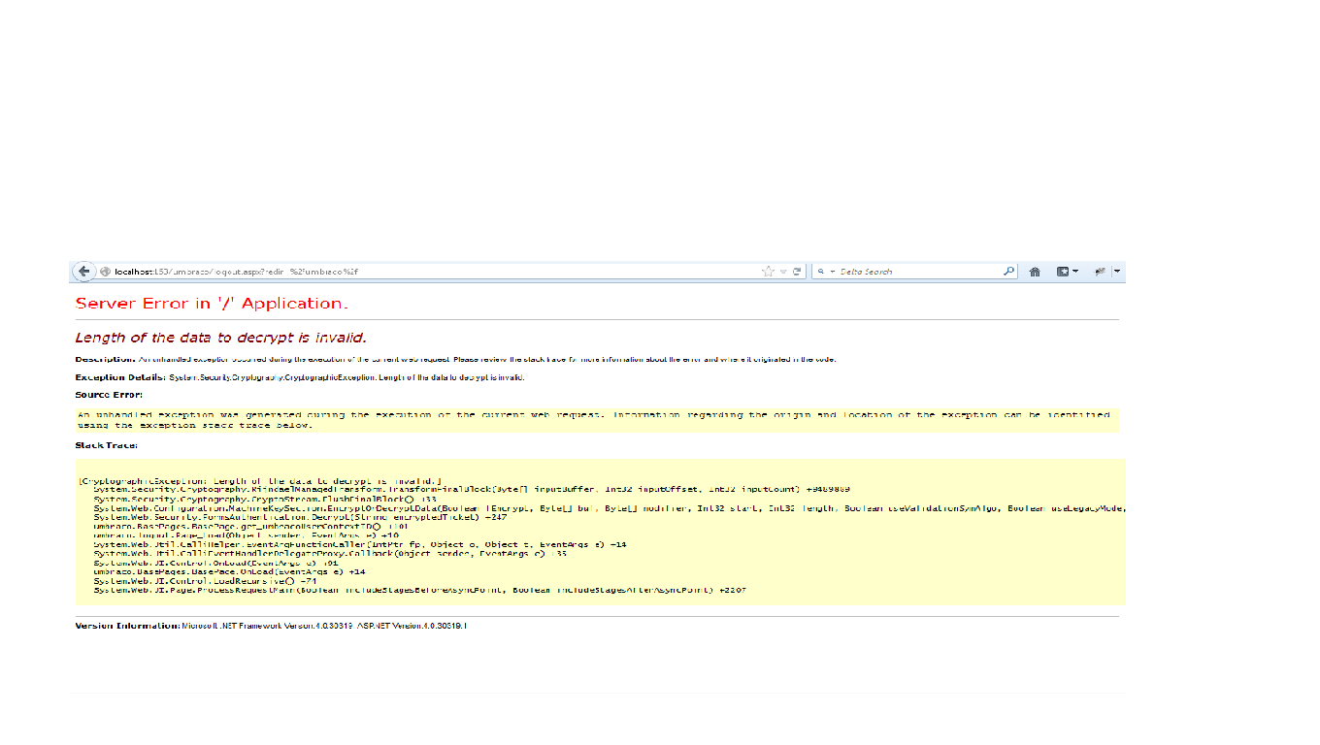Click the [CryptographicException...] stack trace line

(x=260, y=481)
